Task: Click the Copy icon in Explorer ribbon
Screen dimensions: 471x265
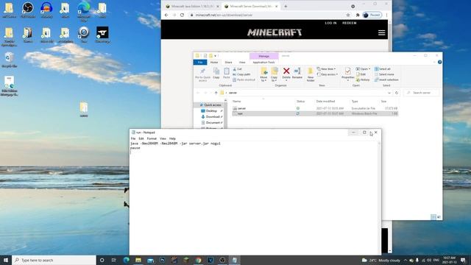Action: 216,74
